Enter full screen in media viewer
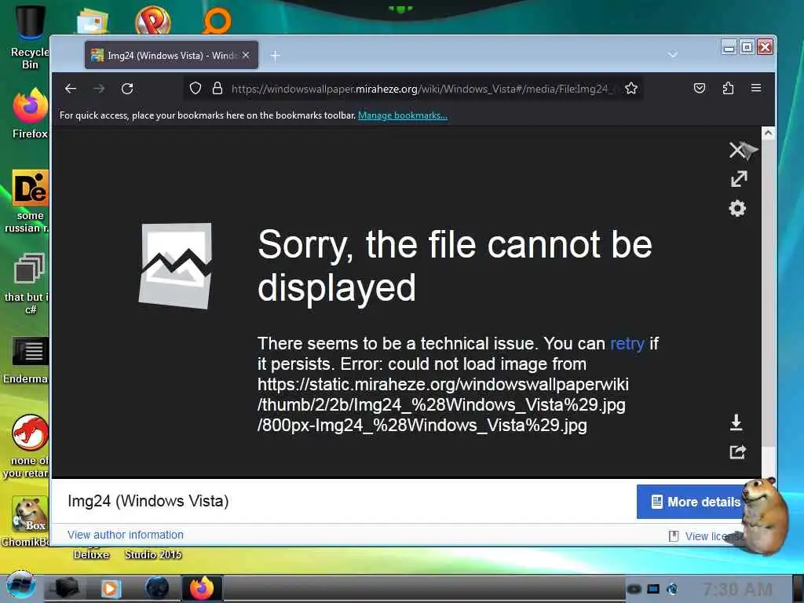804x603 pixels. [x=738, y=179]
